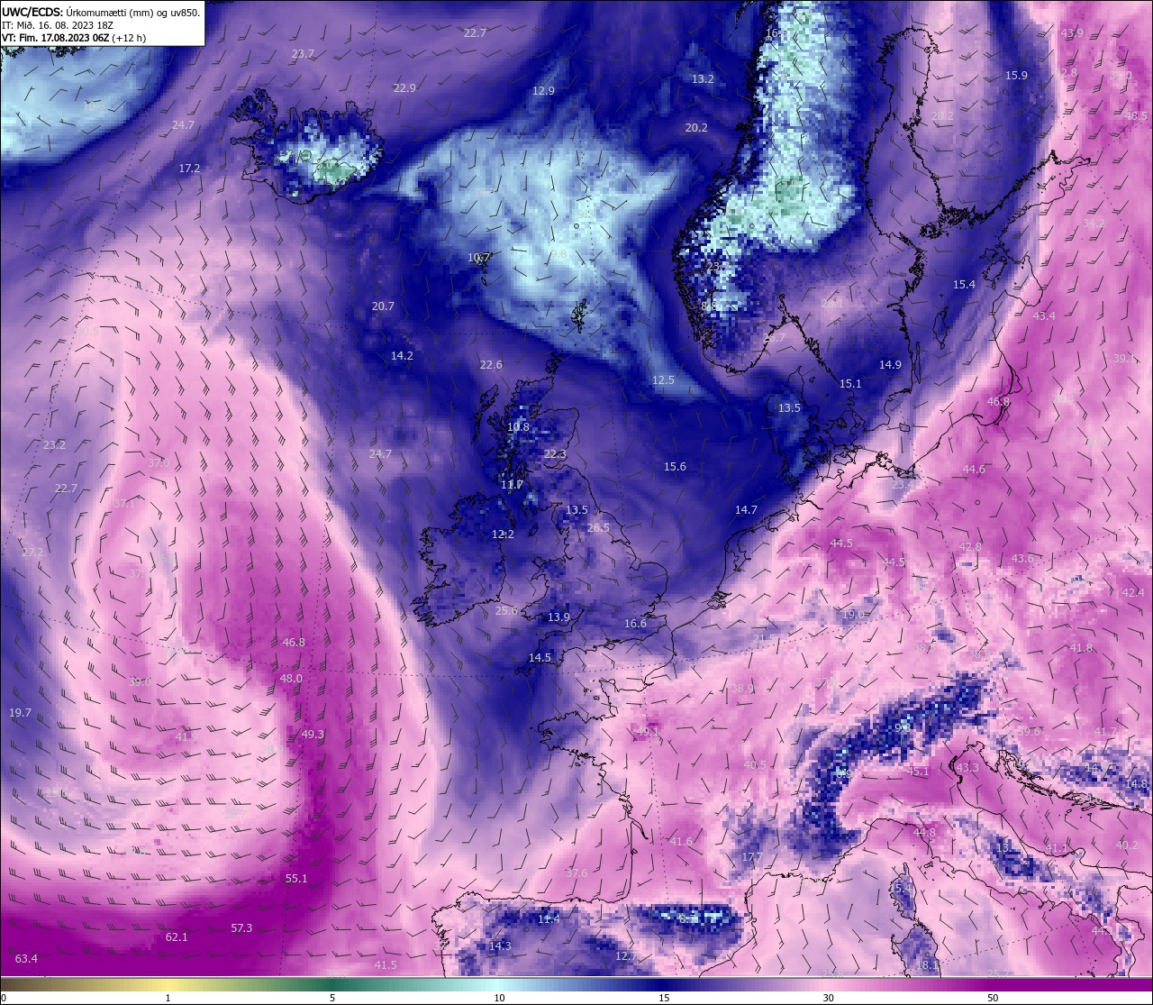Select the 10.8 value over Scotland
The height and width of the screenshot is (1005, 1153).
click(x=518, y=427)
